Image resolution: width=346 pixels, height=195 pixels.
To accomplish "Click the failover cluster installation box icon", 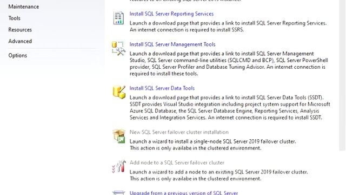I will click(119, 136).
